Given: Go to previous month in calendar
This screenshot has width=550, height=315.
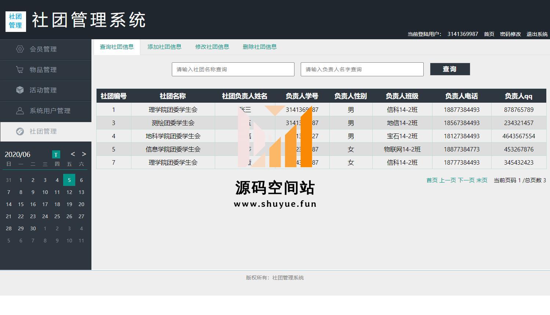Looking at the screenshot, I should pyautogui.click(x=73, y=154).
